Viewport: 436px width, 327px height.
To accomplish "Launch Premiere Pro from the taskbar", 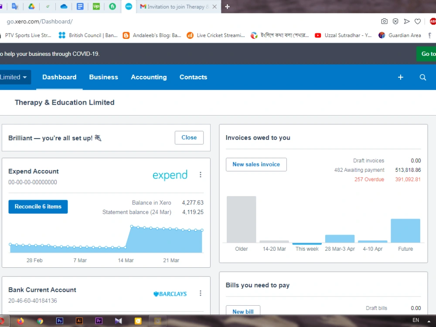I will pyautogui.click(x=99, y=321).
